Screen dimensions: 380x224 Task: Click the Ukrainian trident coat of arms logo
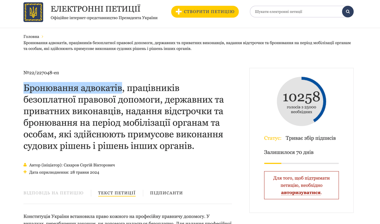pyautogui.click(x=34, y=12)
